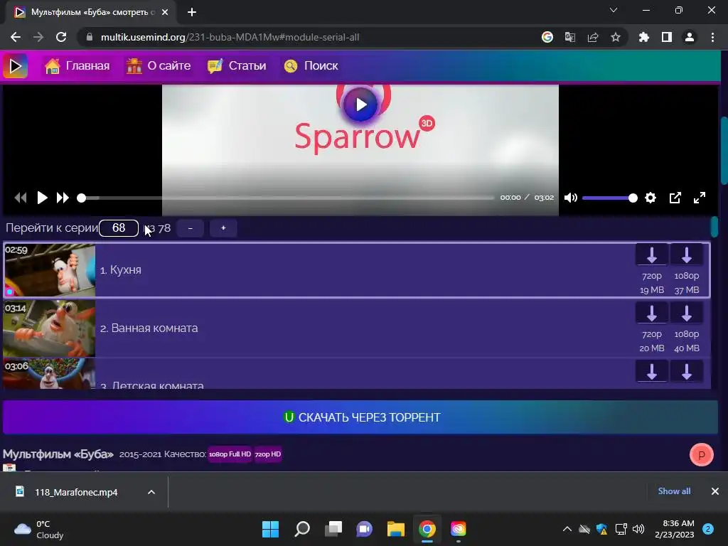The height and width of the screenshot is (546, 728).
Task: Open Chrome three-dot menu
Action: point(712,37)
